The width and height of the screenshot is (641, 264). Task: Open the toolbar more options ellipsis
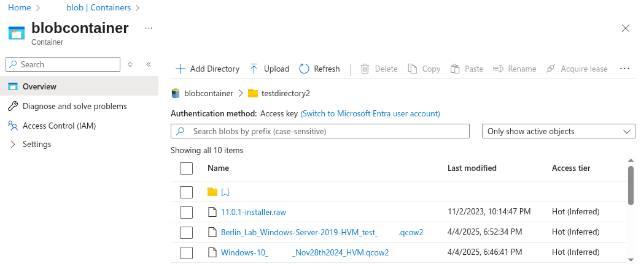click(625, 69)
